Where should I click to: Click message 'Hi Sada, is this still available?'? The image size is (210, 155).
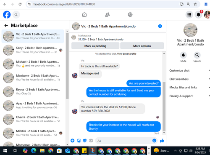click(x=100, y=66)
